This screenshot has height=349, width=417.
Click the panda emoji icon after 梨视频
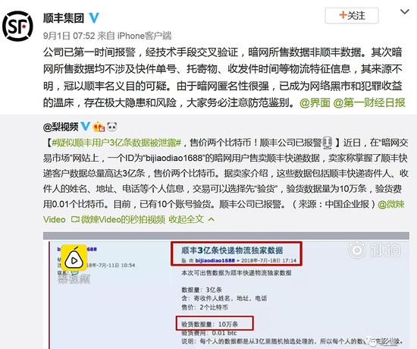point(111,127)
